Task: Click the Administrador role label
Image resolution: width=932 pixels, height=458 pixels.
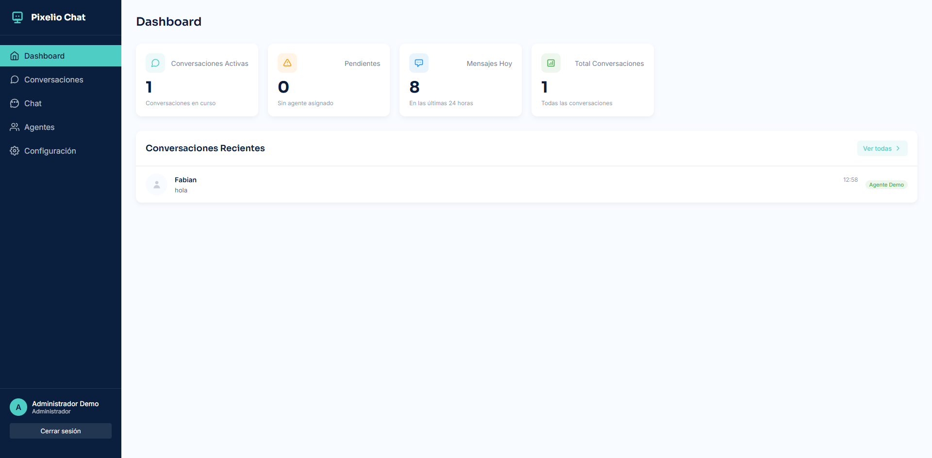Action: pos(51,411)
